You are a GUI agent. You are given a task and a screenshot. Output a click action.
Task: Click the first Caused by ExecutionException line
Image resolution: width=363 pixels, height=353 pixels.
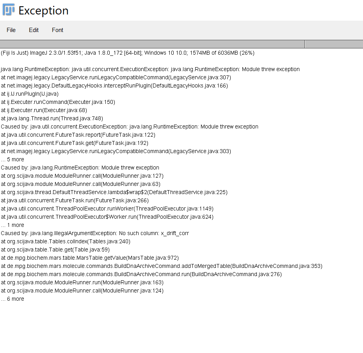click(129, 127)
